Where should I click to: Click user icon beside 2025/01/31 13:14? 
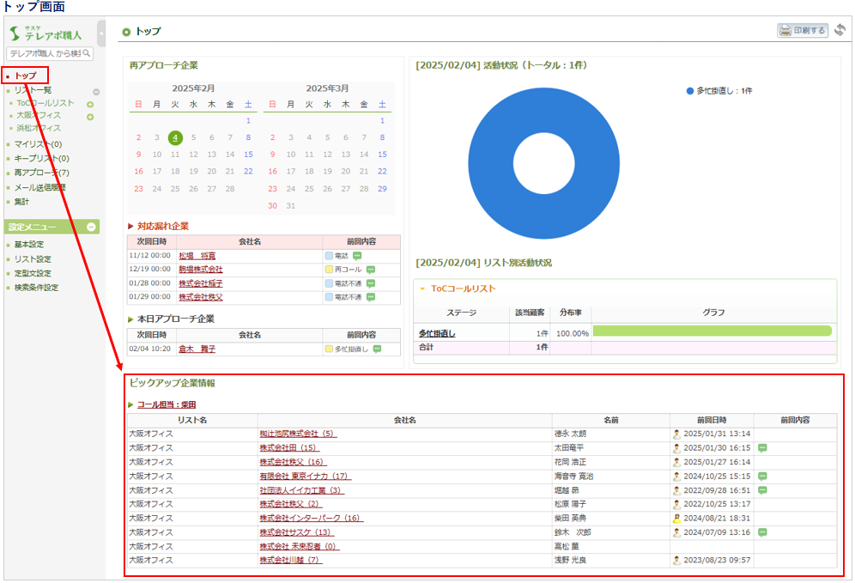[x=676, y=434]
